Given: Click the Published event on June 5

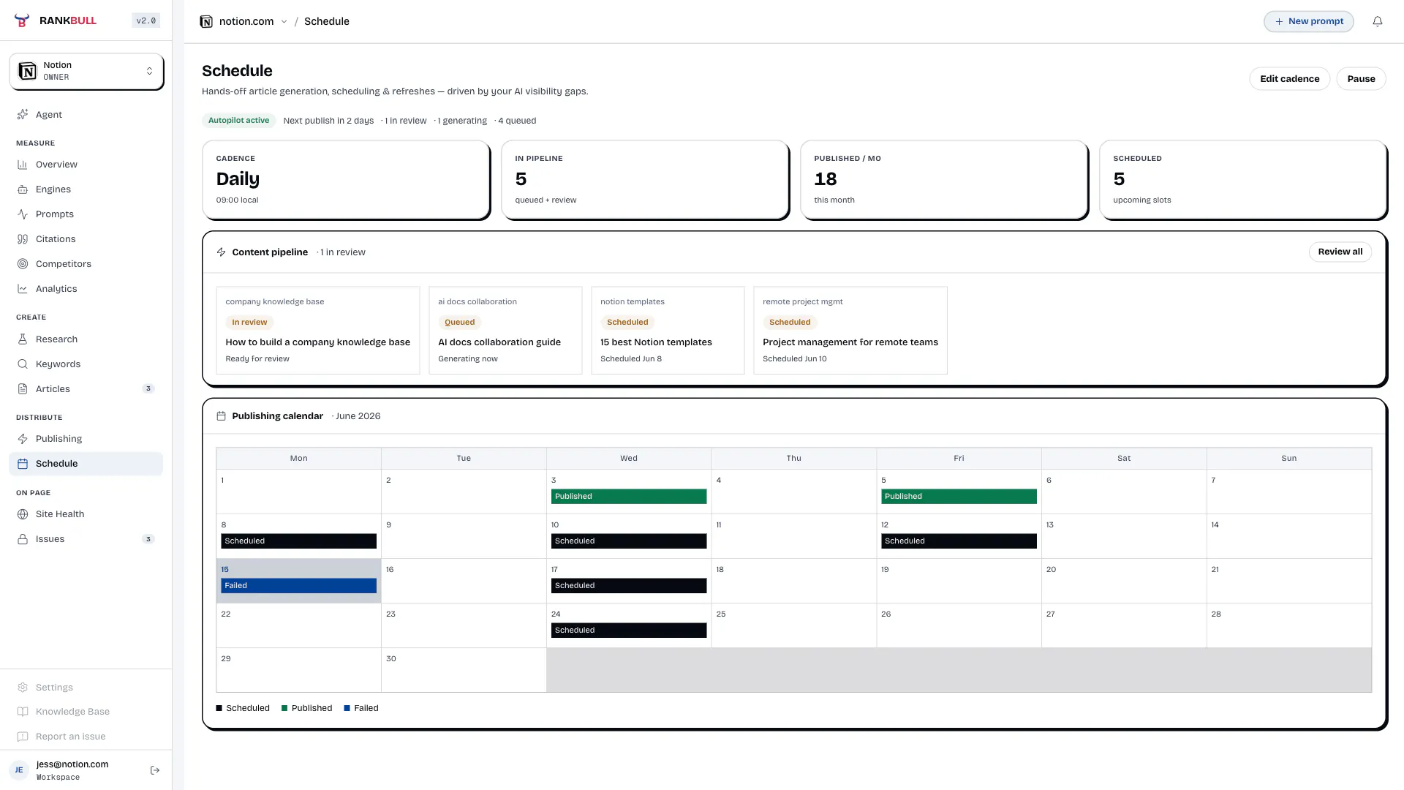Looking at the screenshot, I should click(959, 497).
